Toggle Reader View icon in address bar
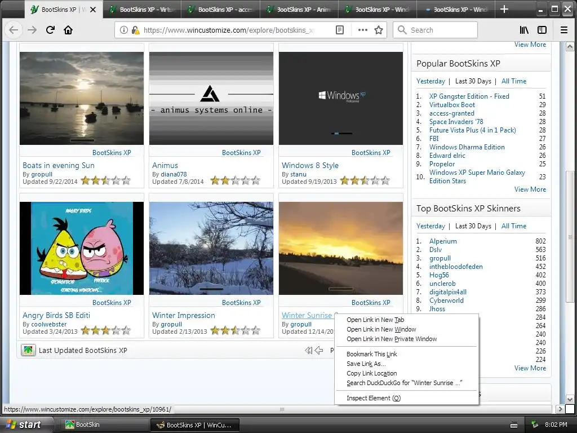 tap(340, 30)
